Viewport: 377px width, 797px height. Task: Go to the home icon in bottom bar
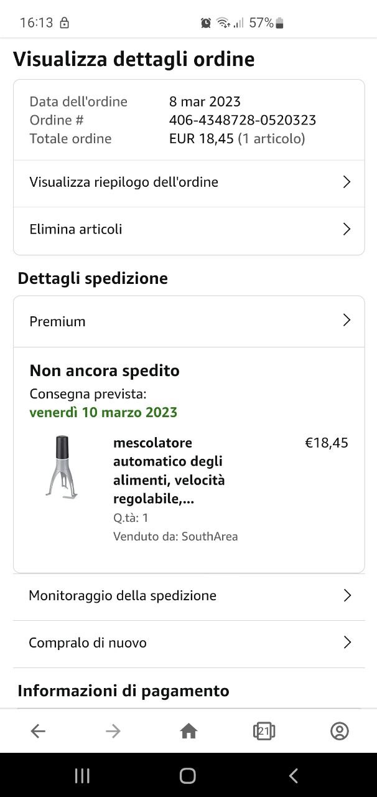188,731
